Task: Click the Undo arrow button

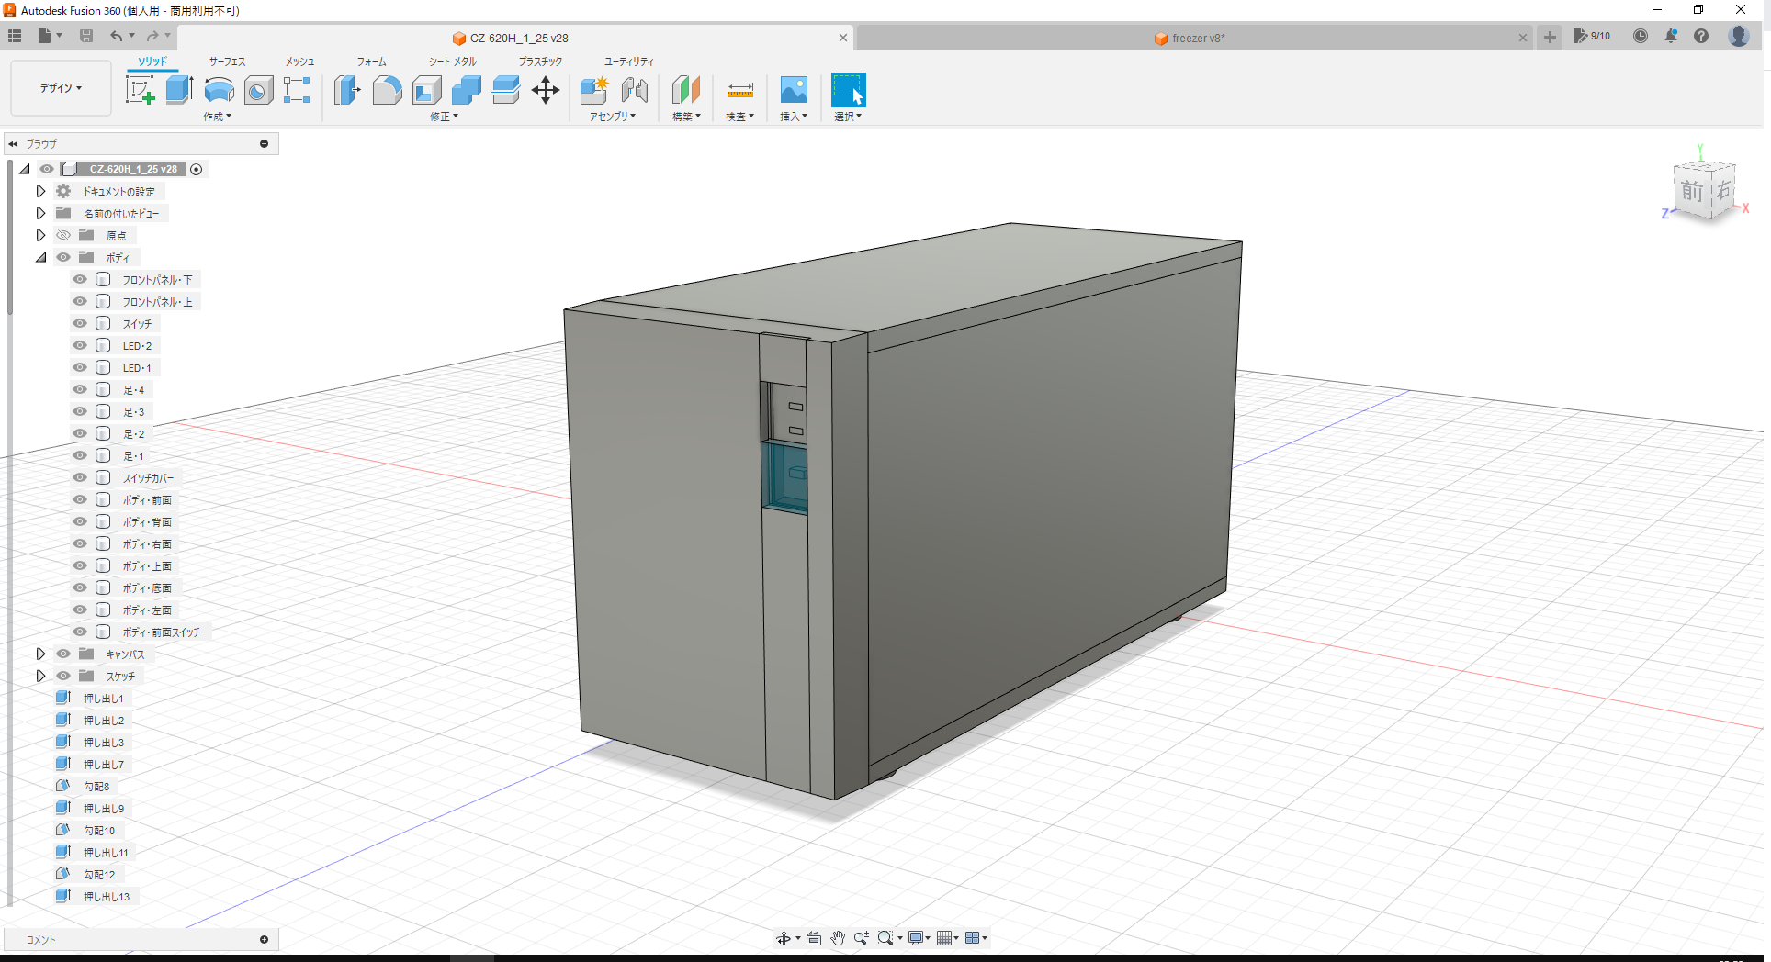Action: tap(118, 35)
